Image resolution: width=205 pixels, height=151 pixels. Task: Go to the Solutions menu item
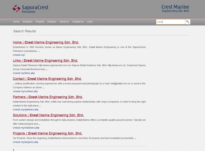click(x=27, y=22)
